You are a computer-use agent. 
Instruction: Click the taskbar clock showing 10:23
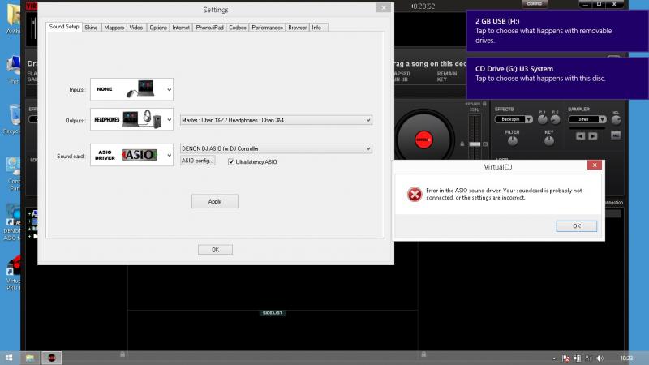pyautogui.click(x=626, y=359)
